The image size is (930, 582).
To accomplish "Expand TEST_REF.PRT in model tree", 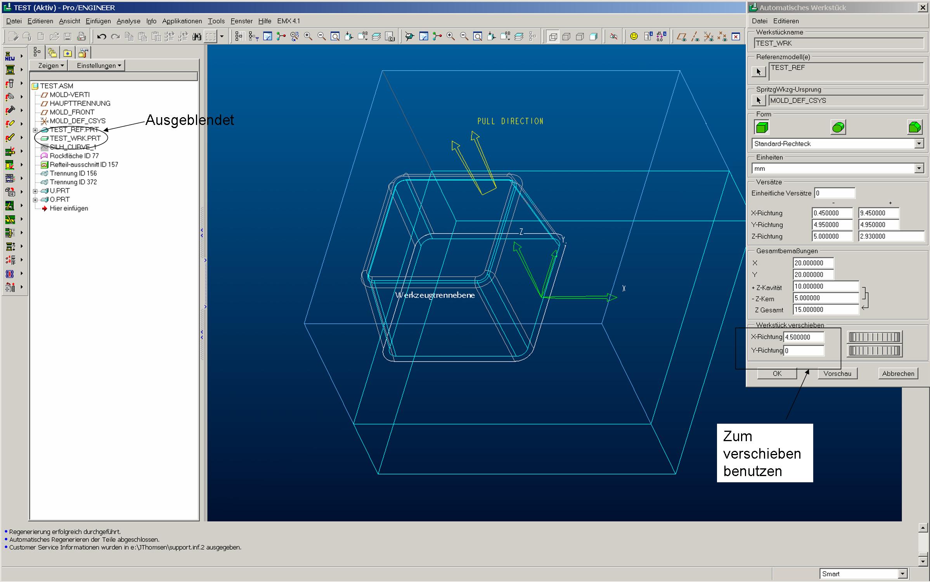I will click(x=35, y=130).
